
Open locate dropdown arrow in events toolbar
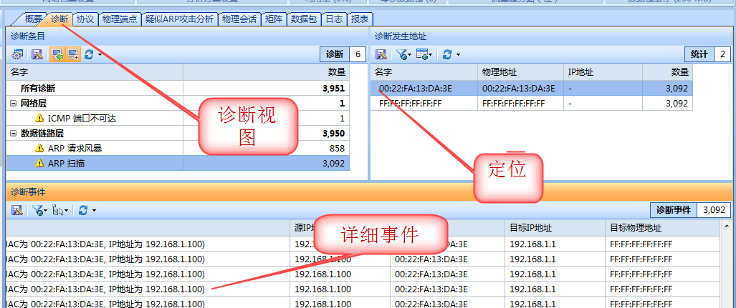67,211
